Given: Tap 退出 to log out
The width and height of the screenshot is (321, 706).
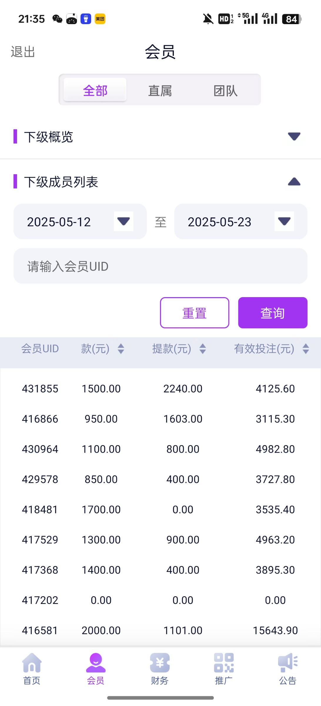Looking at the screenshot, I should point(23,52).
